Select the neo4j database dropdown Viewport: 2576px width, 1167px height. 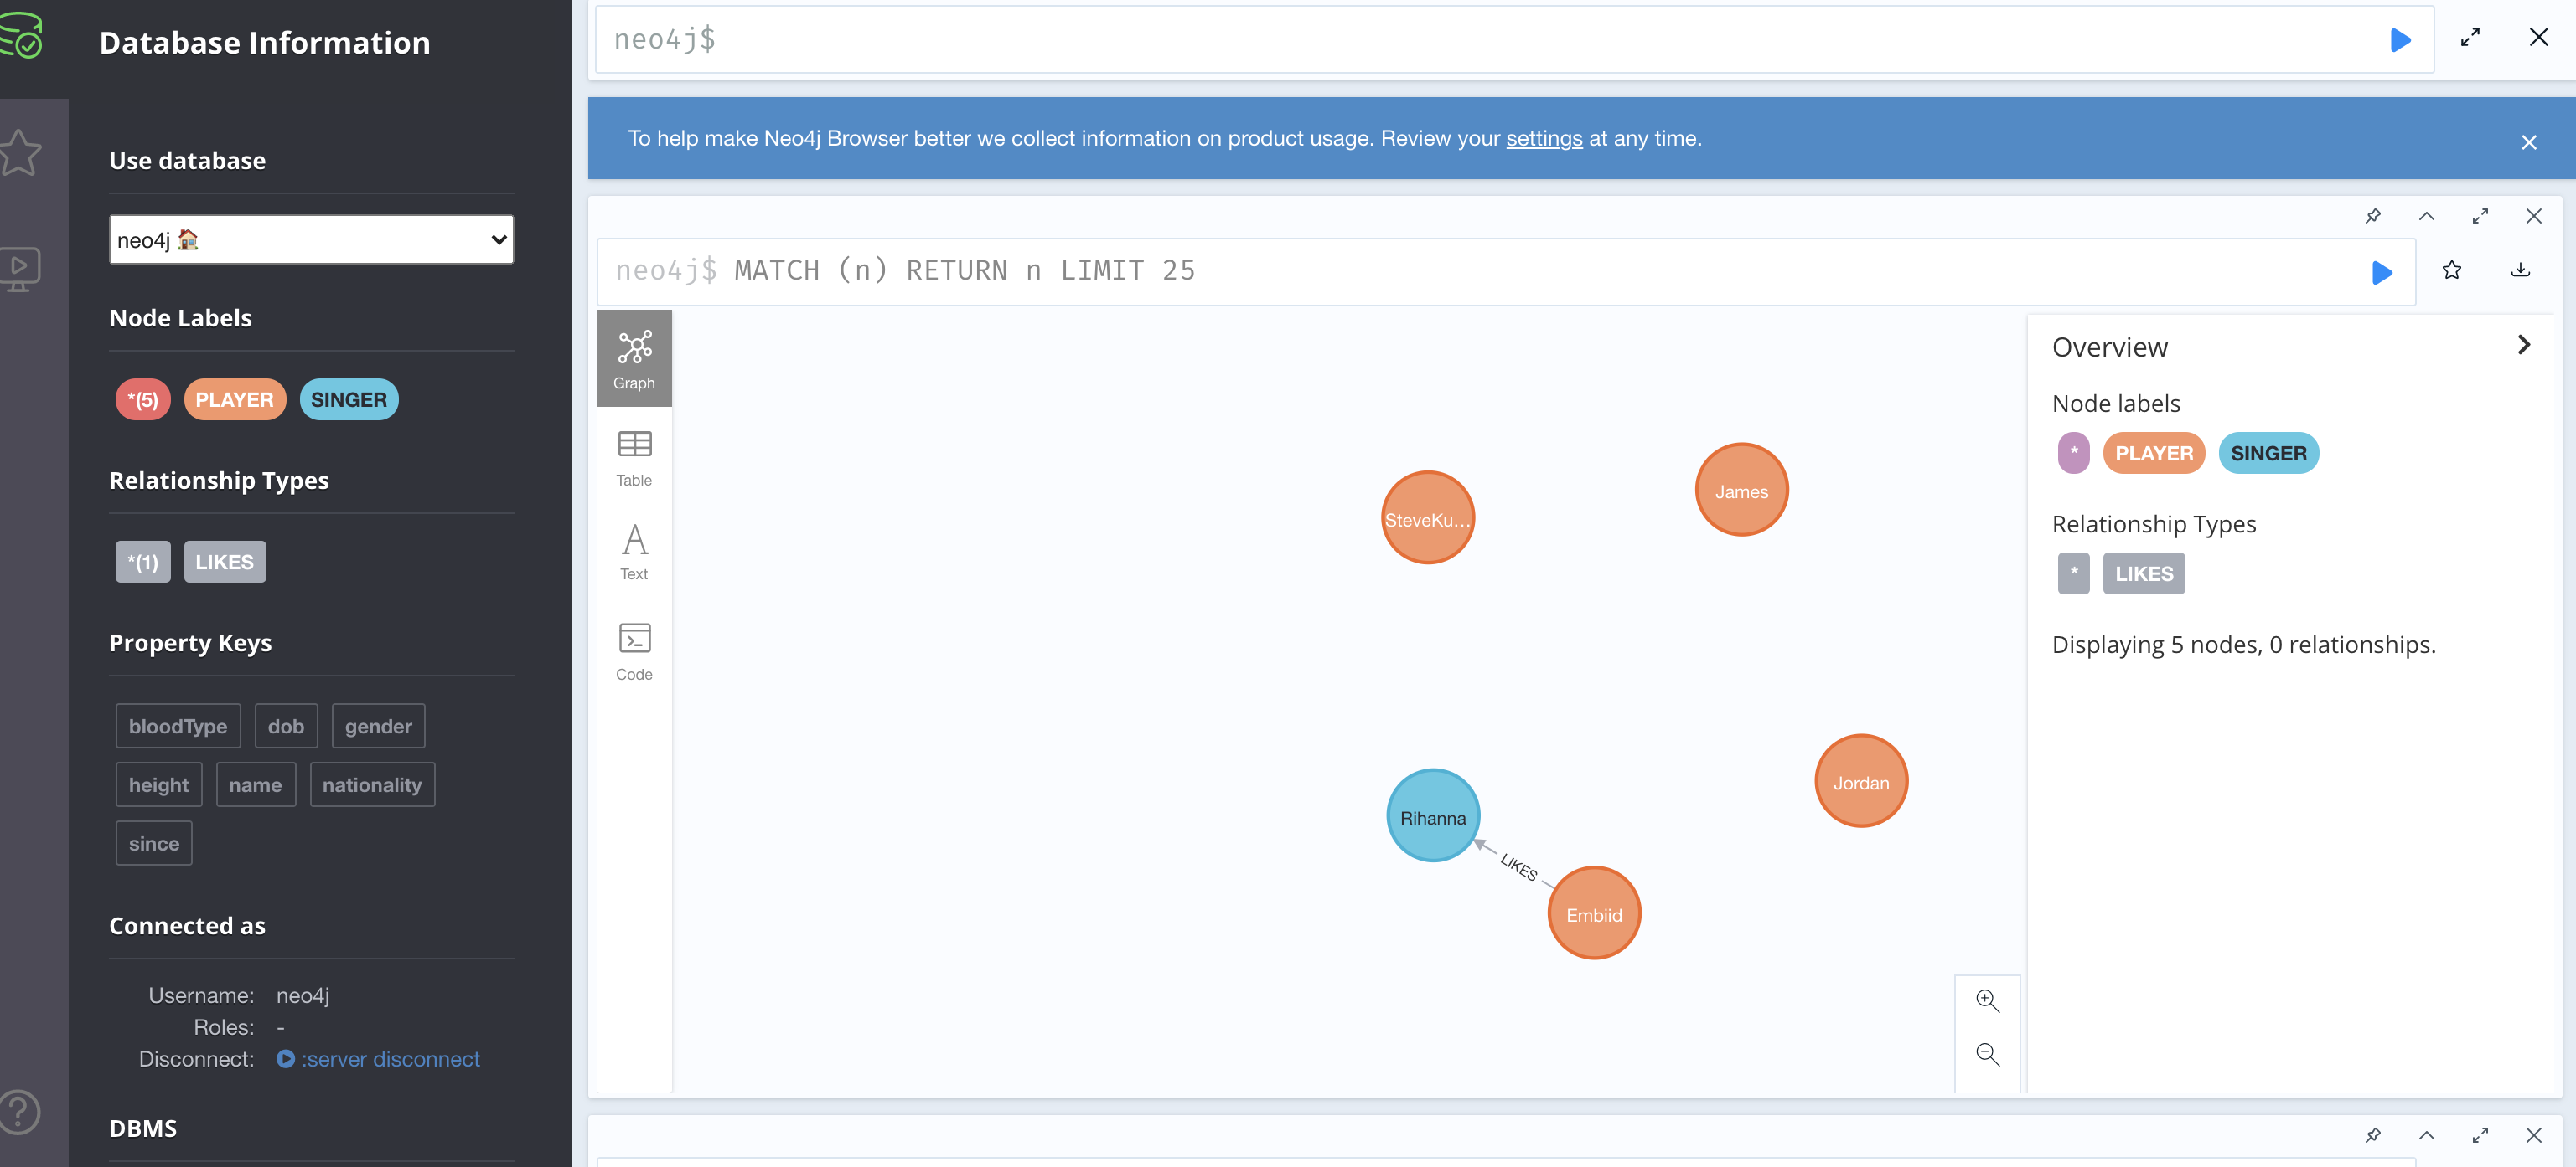(311, 236)
